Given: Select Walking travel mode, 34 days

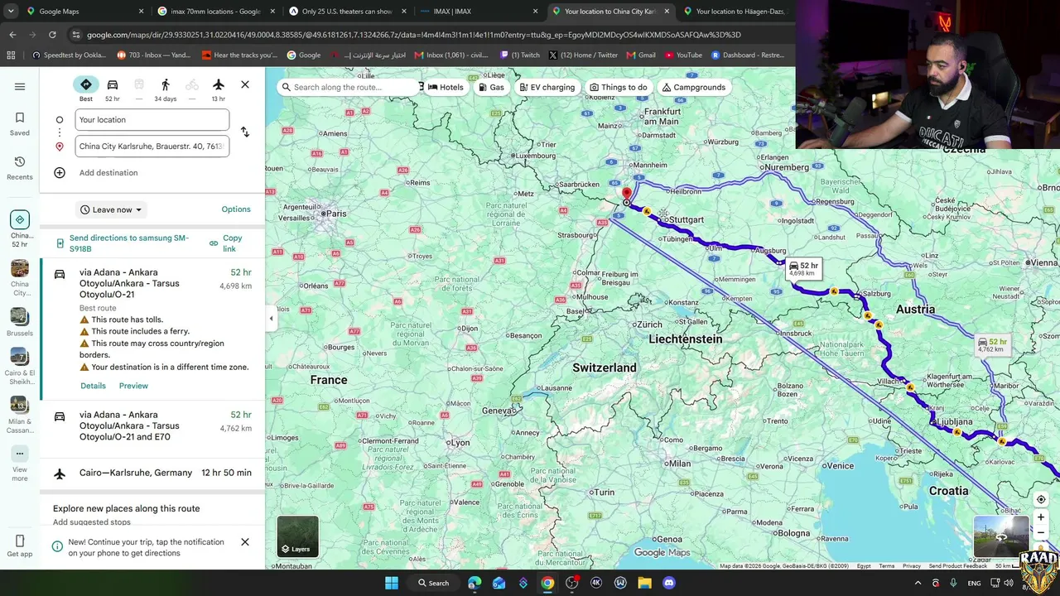Looking at the screenshot, I should [165, 89].
